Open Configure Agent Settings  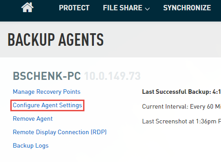click(47, 105)
